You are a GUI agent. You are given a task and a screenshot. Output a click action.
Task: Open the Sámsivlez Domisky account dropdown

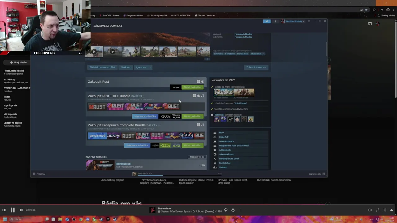click(x=293, y=21)
